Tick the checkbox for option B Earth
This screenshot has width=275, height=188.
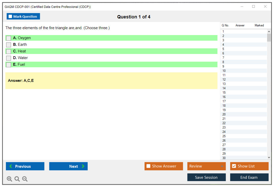(9, 45)
